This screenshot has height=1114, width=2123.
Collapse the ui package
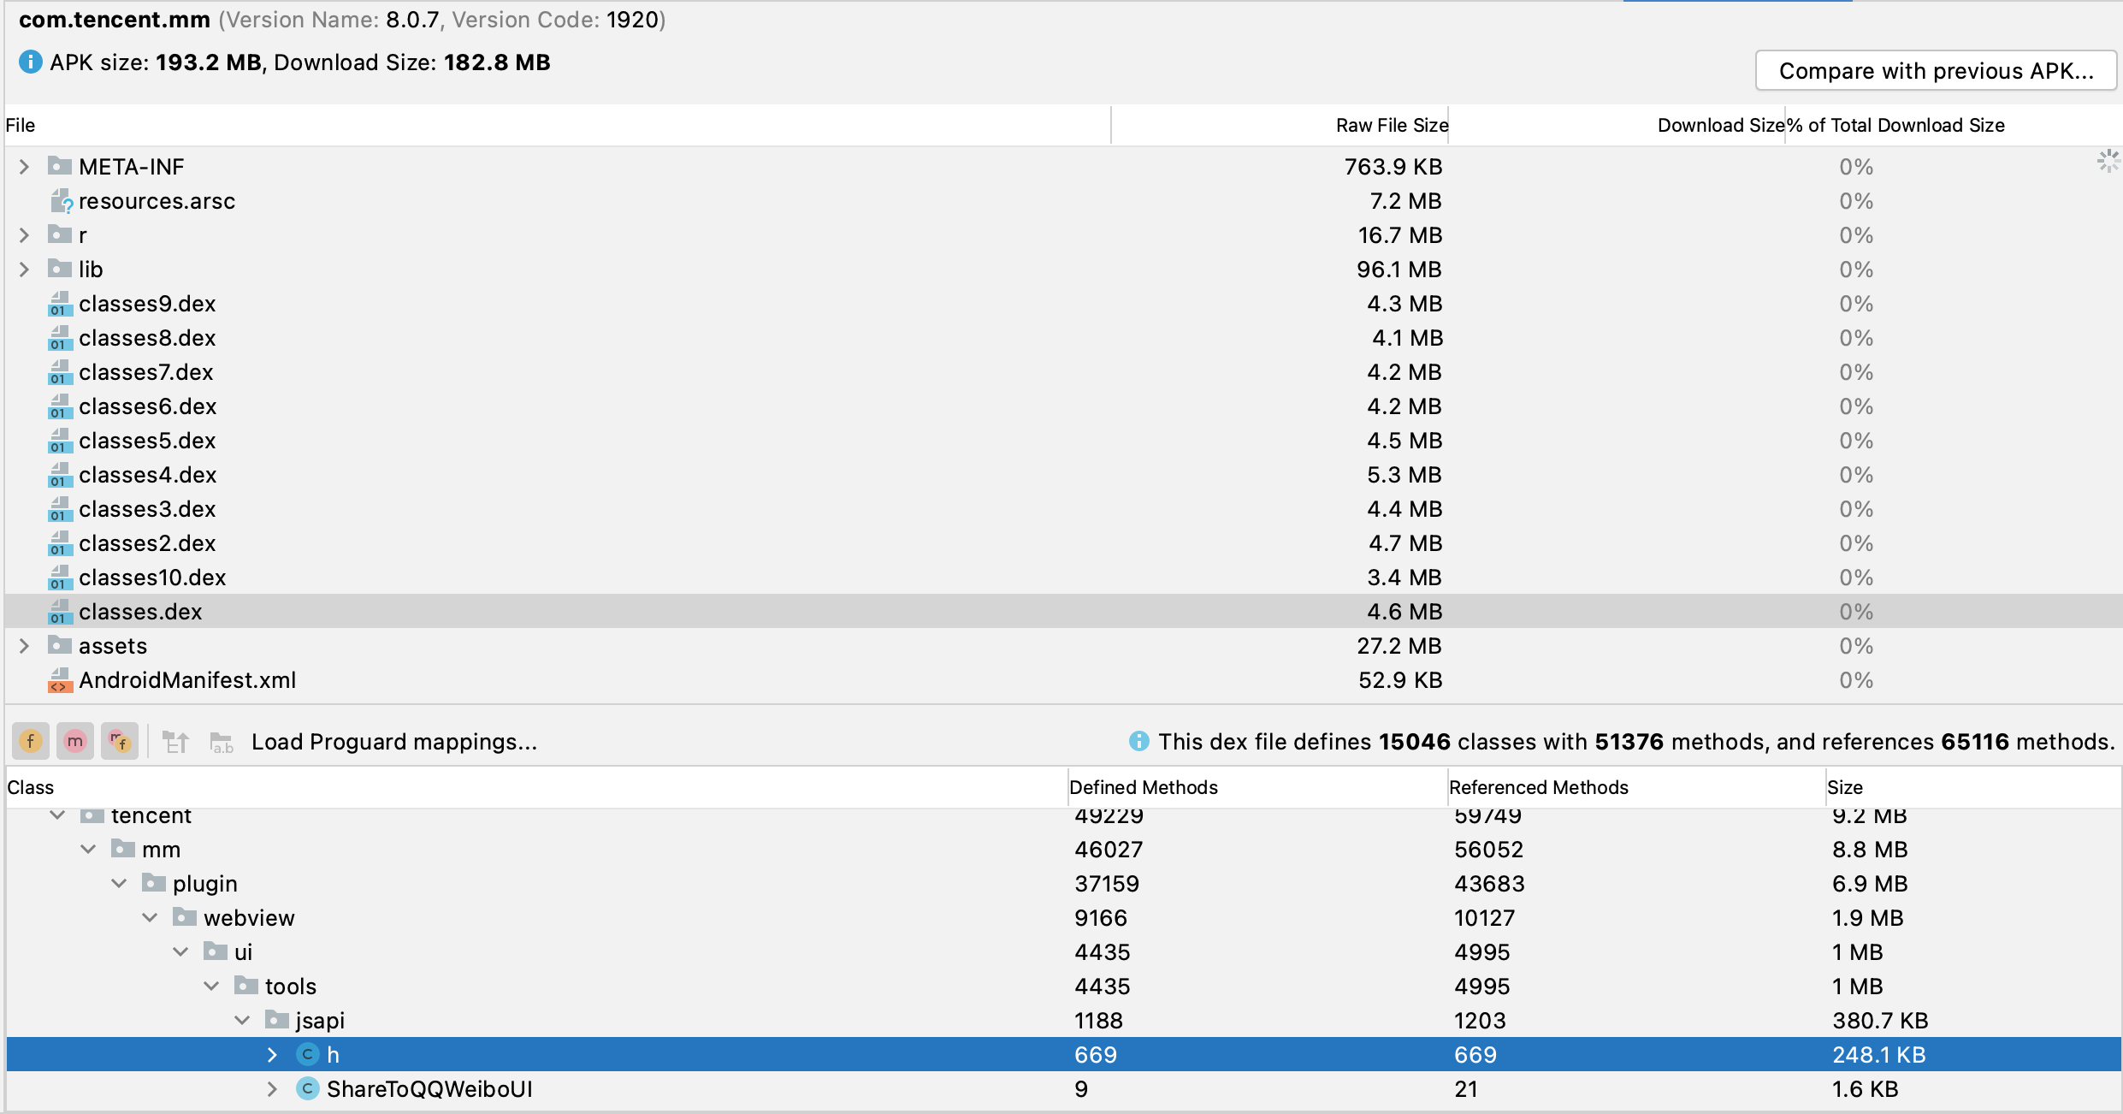tap(180, 952)
